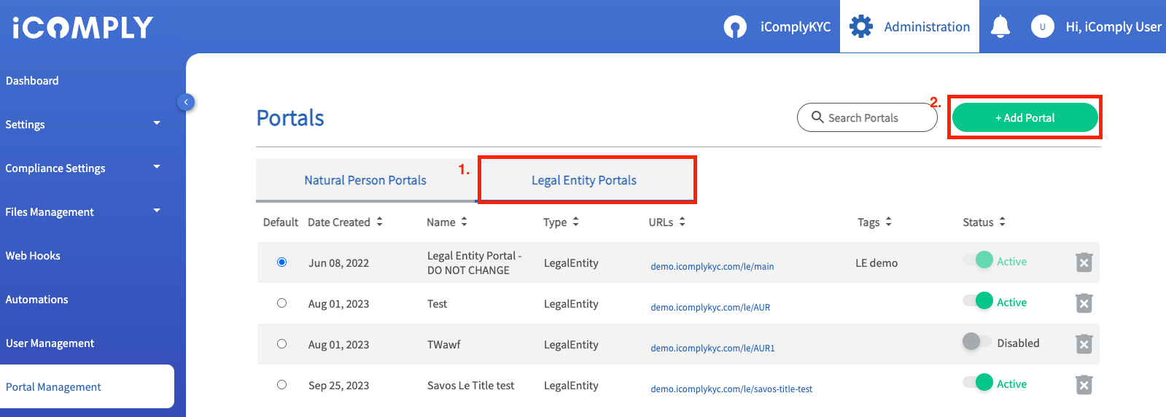Image resolution: width=1166 pixels, height=417 pixels.
Task: Enable the Disabled TWawf portal
Action: pyautogui.click(x=977, y=342)
